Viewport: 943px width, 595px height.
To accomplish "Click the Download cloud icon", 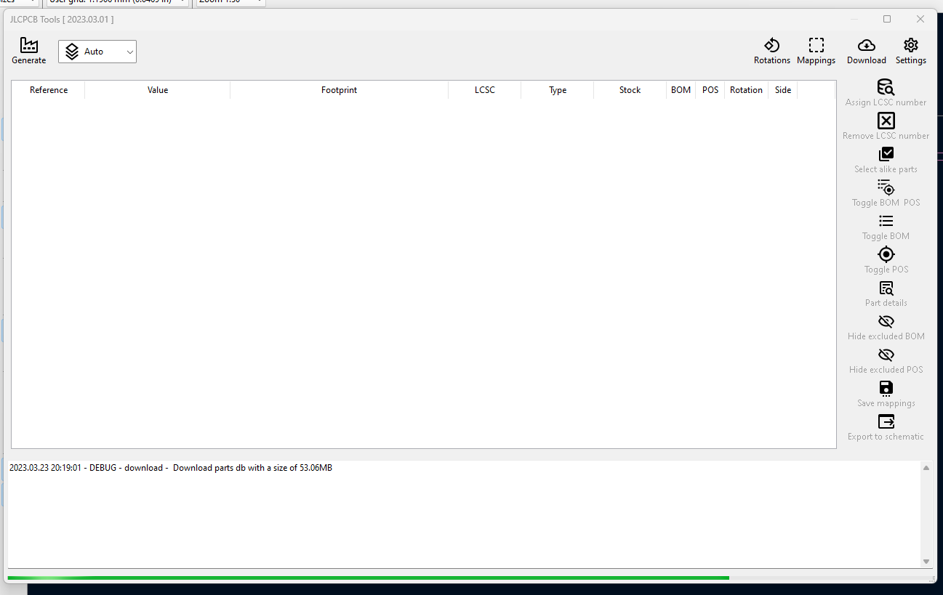I will (867, 45).
